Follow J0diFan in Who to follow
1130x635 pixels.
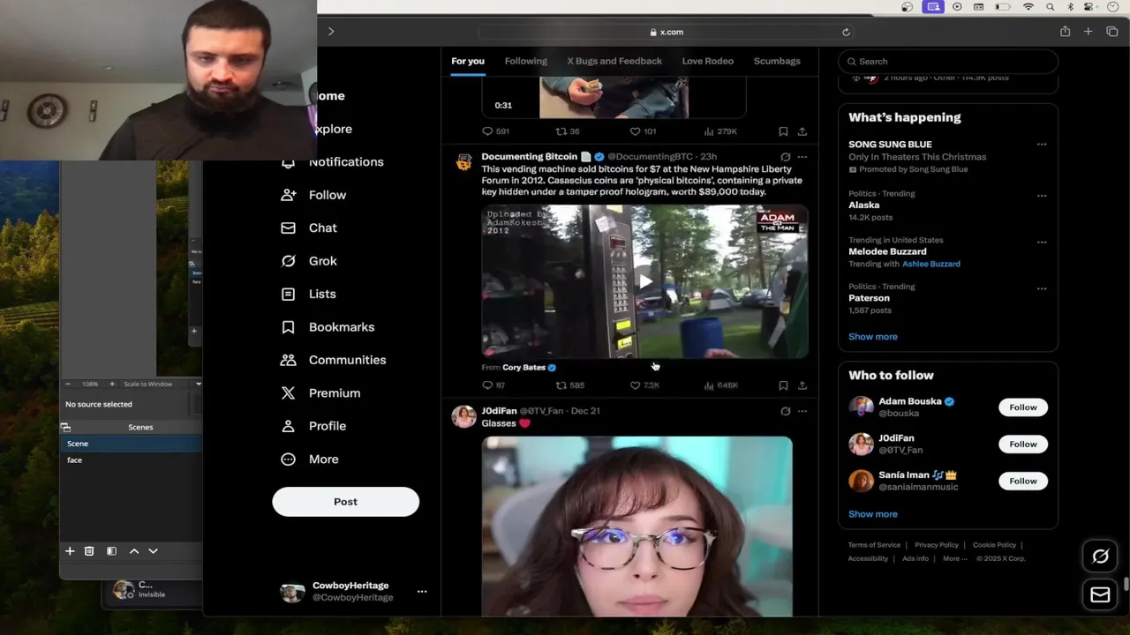(x=1023, y=444)
